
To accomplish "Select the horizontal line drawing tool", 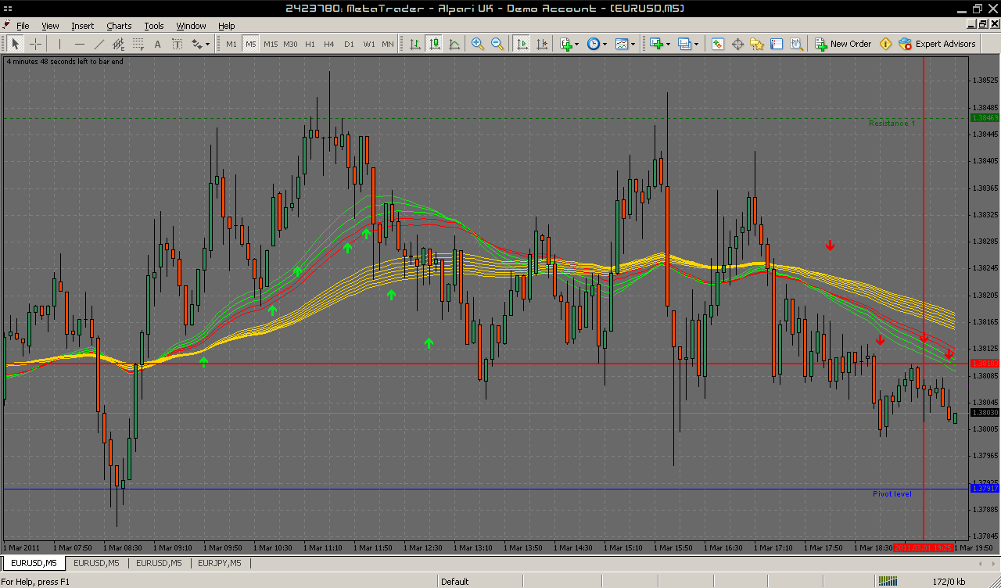I will pyautogui.click(x=79, y=44).
